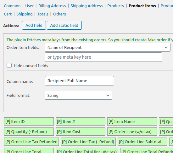Focus the meta key text input
Viewport: 173px width, 153px height.
(x=103, y=57)
